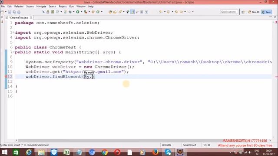Toggle Mark Occurrences highlighted toolbar button
278x156 pixels.
pyautogui.click(x=132, y=12)
